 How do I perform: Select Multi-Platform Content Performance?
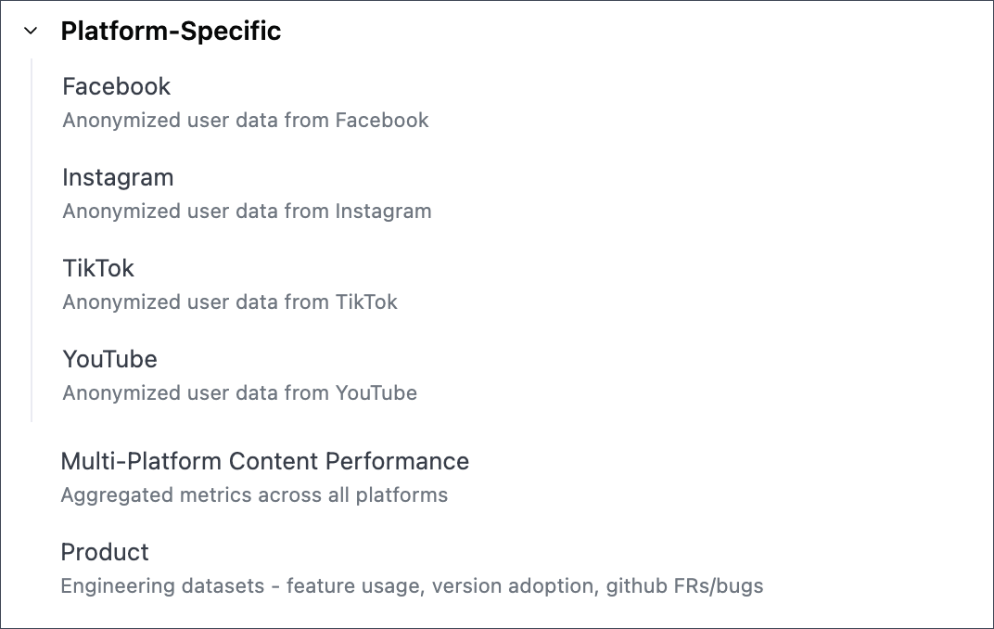265,461
